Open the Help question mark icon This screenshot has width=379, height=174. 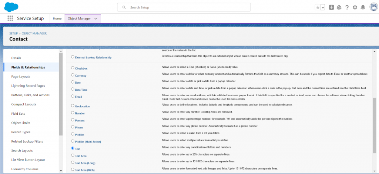347,7
